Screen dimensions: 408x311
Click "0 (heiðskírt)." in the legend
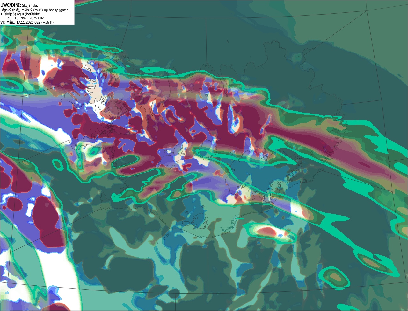pyautogui.click(x=32, y=14)
